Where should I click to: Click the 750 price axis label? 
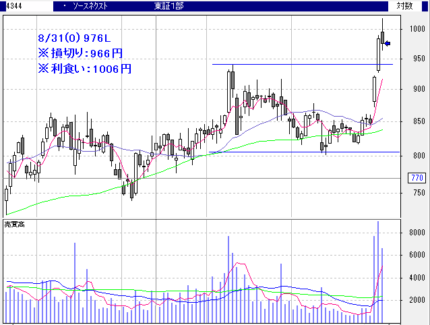417,194
